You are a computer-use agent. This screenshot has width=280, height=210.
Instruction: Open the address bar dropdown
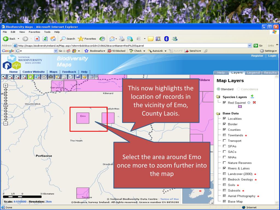(250, 46)
